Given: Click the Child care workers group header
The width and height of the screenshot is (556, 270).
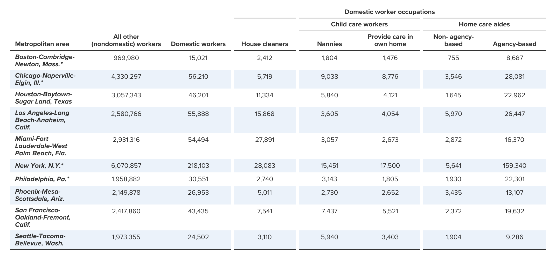Looking at the screenshot, I should point(359,24).
